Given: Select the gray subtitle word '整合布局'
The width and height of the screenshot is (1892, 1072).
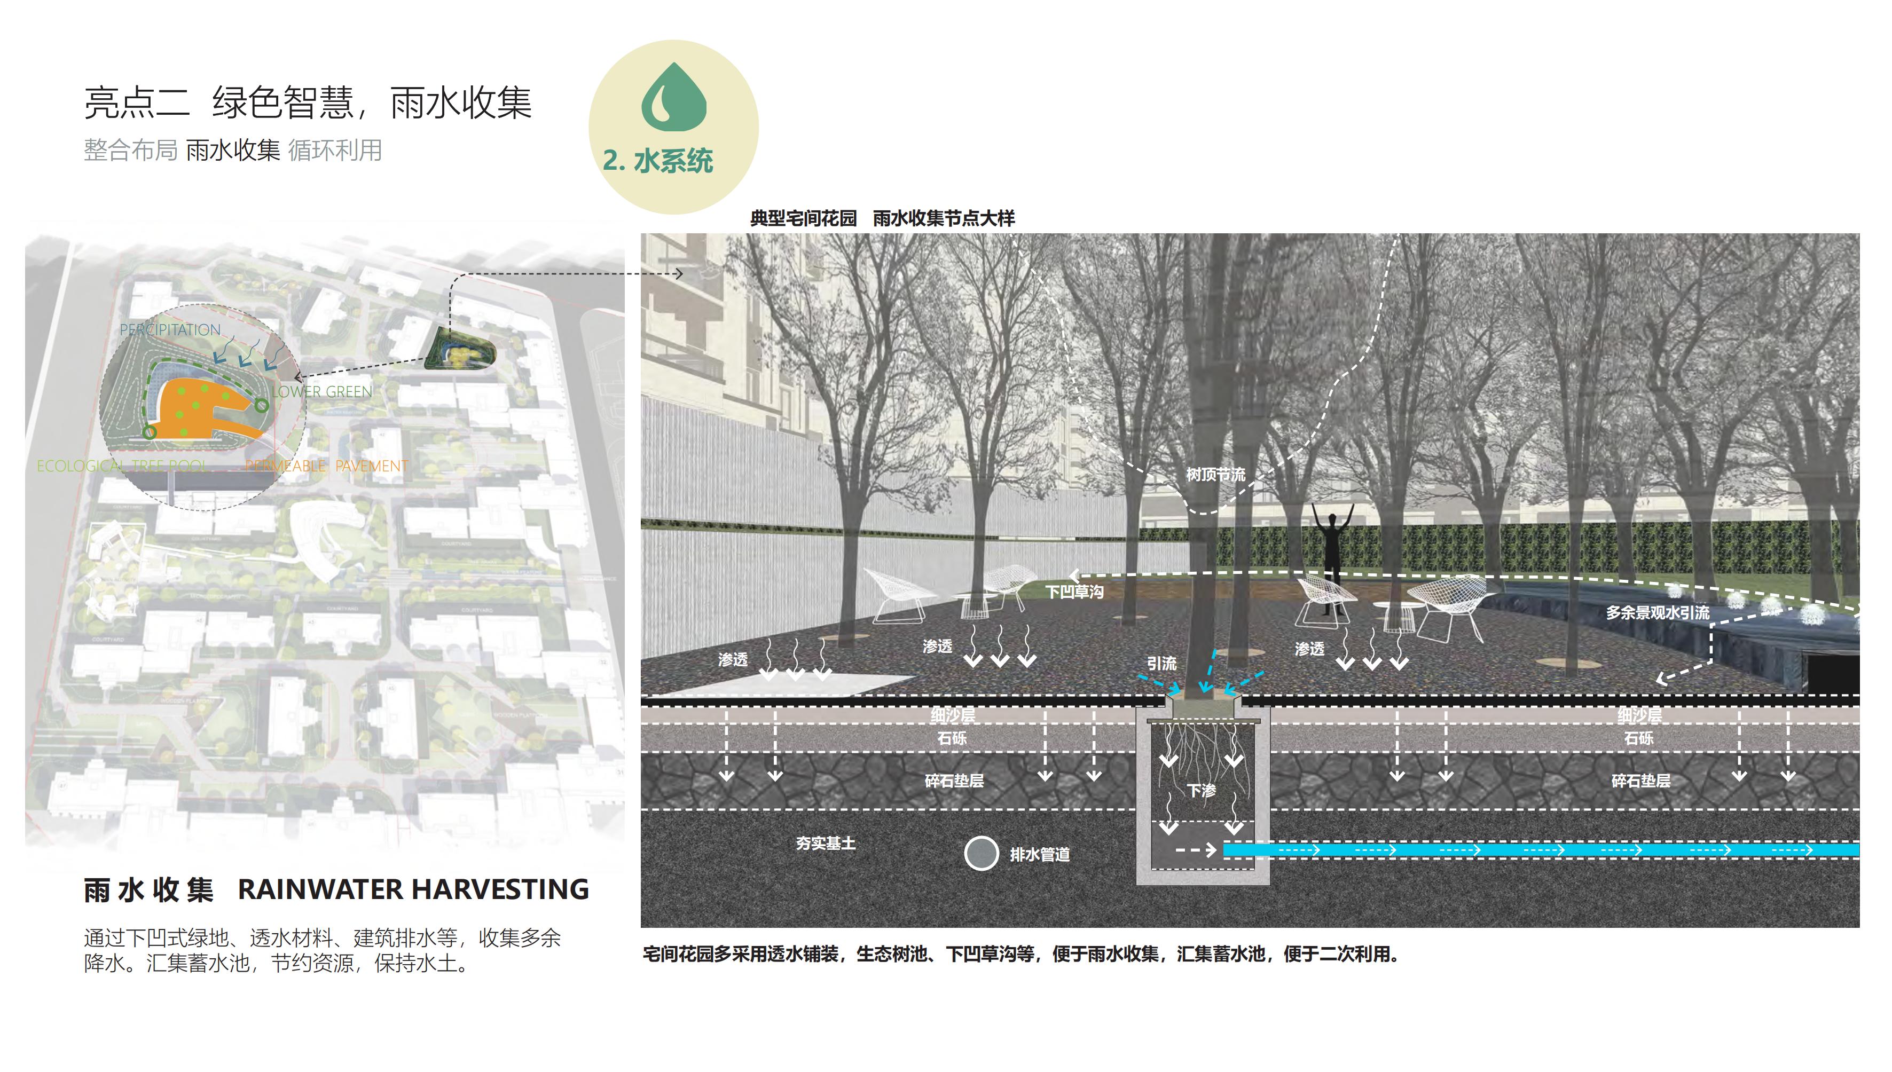Looking at the screenshot, I should [x=130, y=150].
